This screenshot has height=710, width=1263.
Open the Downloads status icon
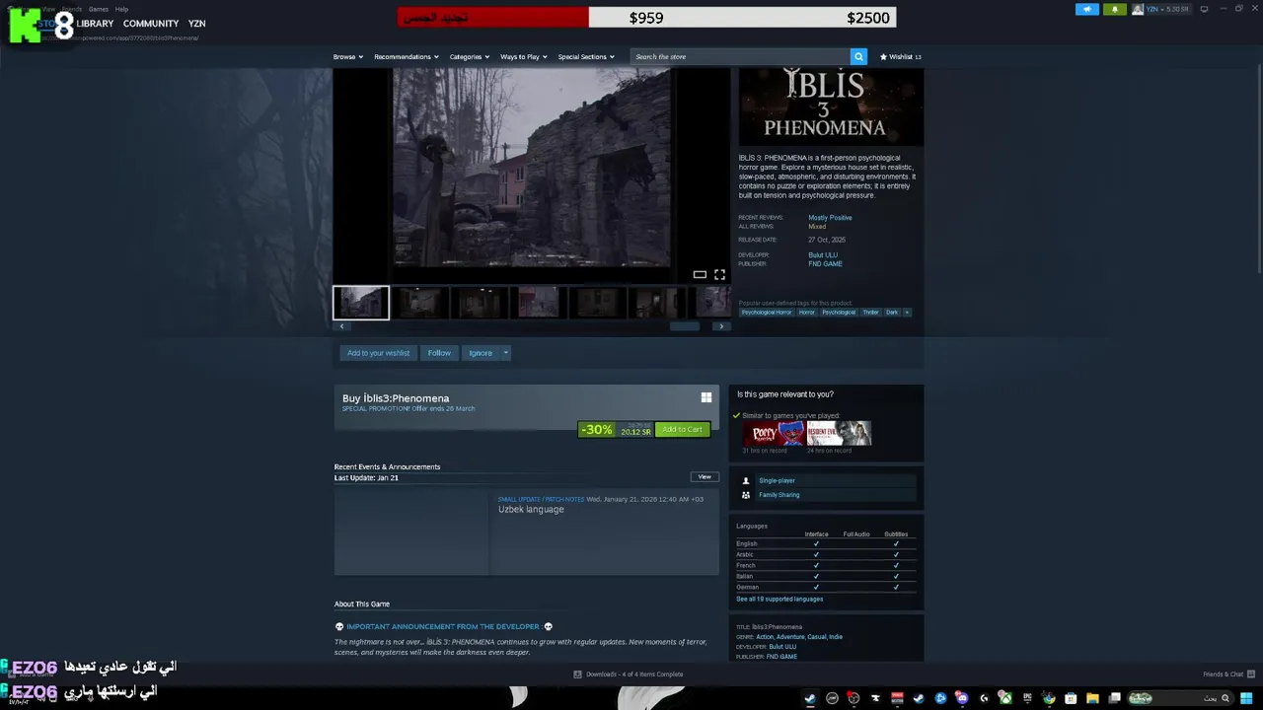pos(577,674)
